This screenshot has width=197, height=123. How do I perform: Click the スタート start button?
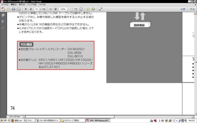pos(5,120)
